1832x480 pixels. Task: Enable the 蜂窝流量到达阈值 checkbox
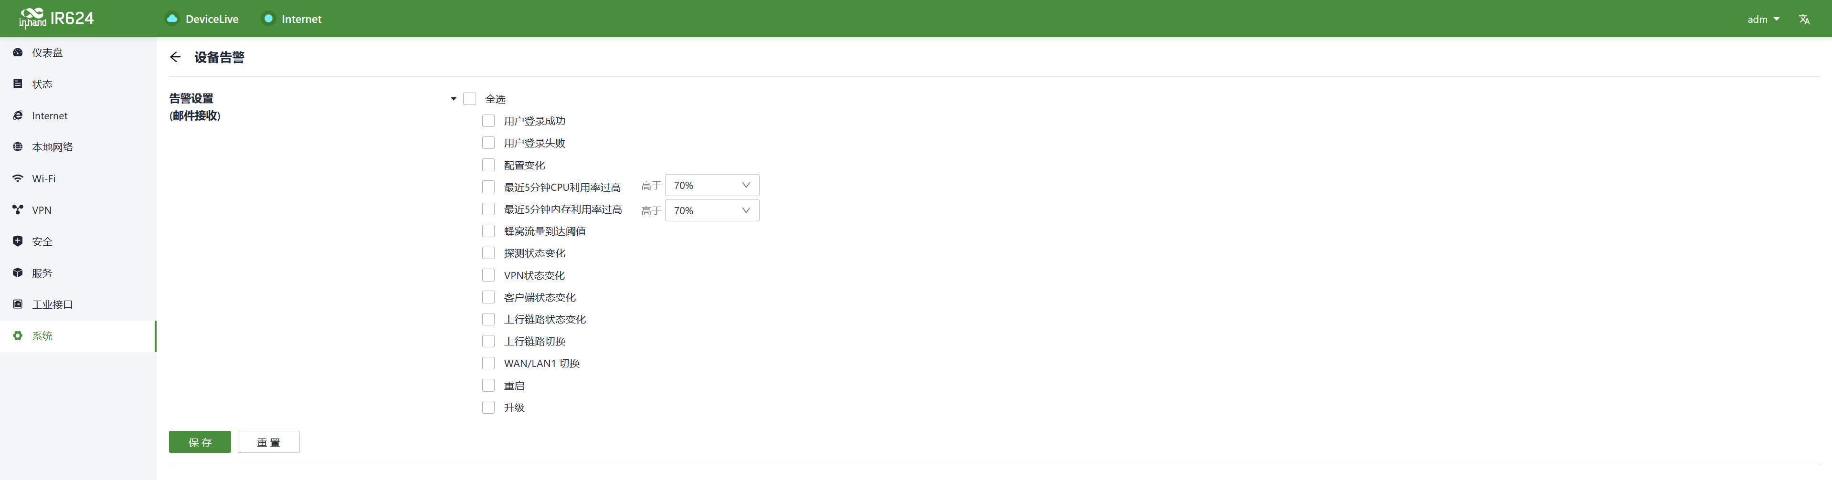(x=488, y=231)
